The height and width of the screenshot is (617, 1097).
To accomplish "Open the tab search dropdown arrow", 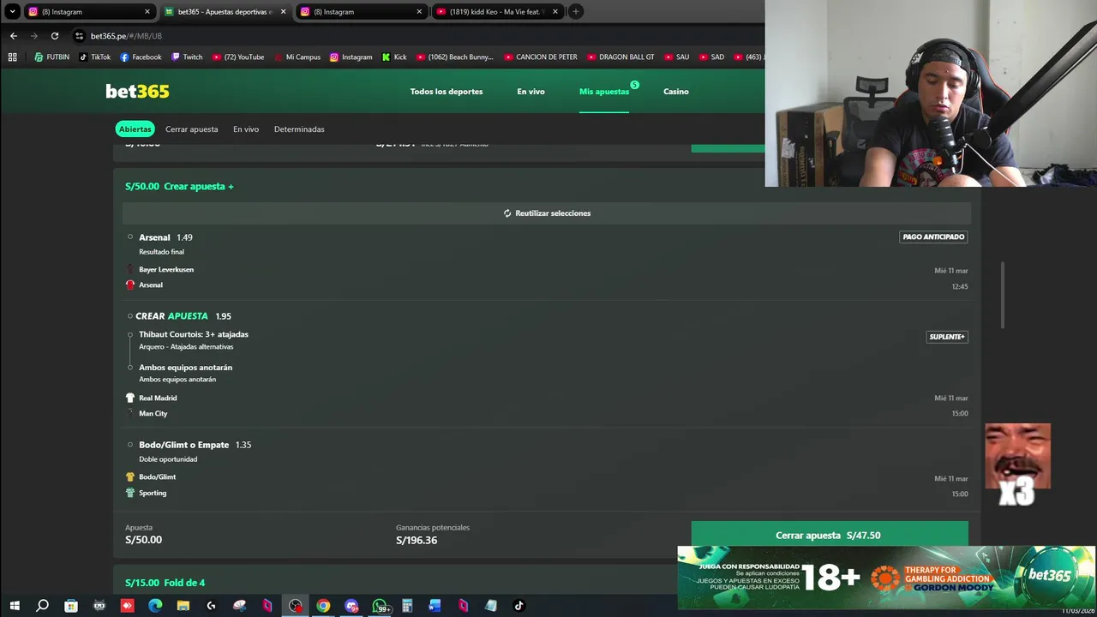I will tap(12, 12).
